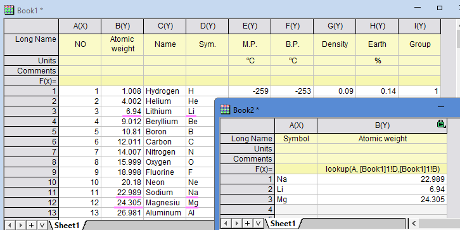Click the % units cell under Earth
460x230 pixels.
(377, 61)
